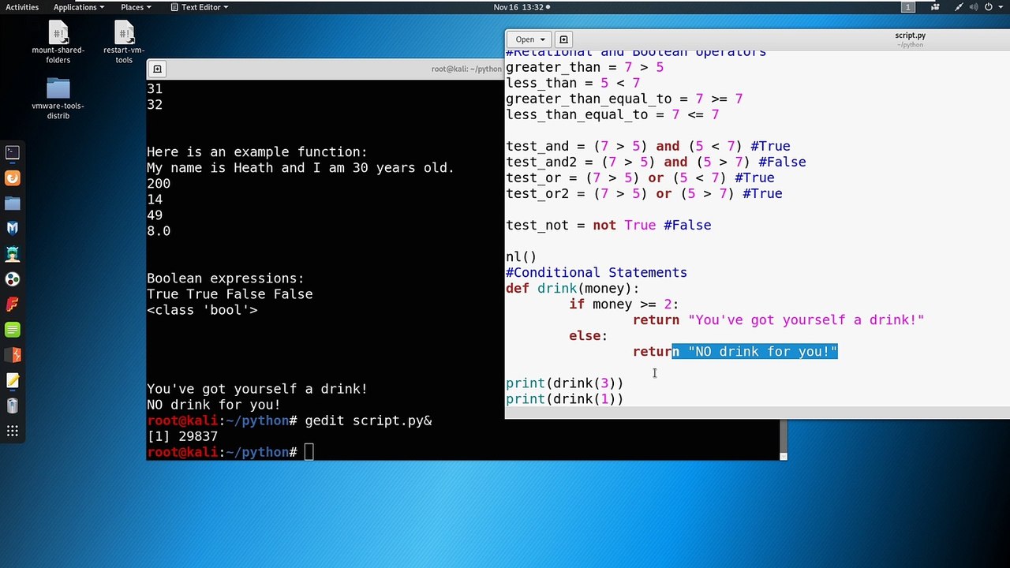This screenshot has height=568, width=1010.
Task: Open the Text Editor app menu
Action: (200, 7)
